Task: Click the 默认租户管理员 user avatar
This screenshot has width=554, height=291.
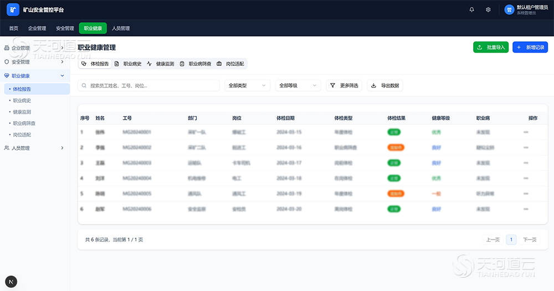Action: pyautogui.click(x=509, y=10)
